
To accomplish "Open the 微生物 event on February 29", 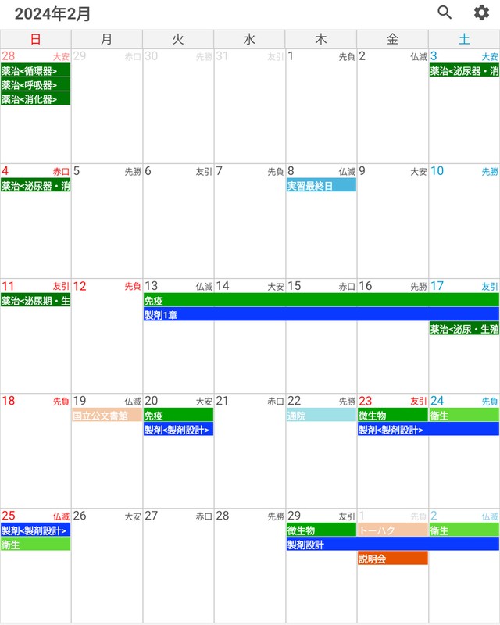I will 321,530.
